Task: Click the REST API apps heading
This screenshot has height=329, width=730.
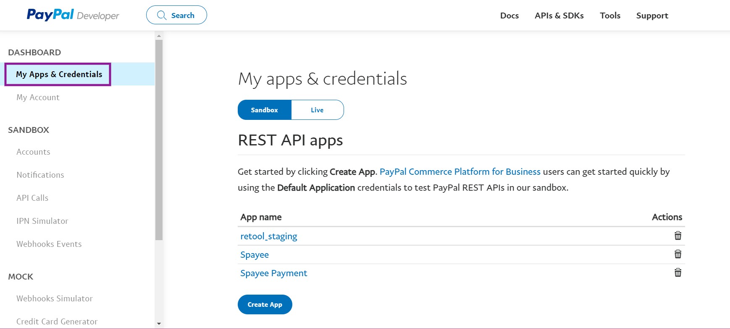Action: coord(290,140)
